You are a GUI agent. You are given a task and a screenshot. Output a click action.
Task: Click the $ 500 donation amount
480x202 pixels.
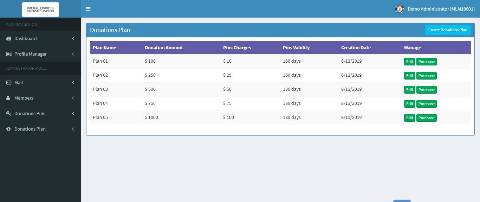pos(150,89)
